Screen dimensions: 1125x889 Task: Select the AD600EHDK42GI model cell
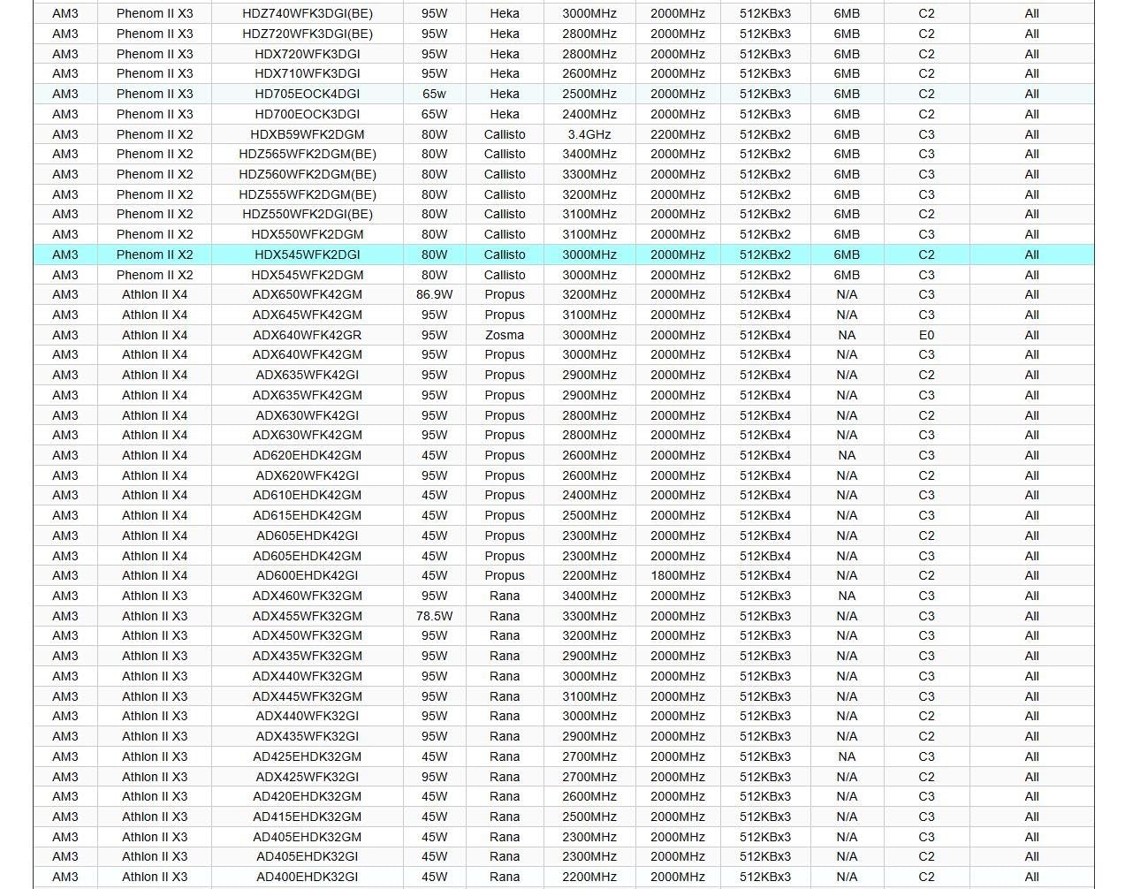[x=307, y=575]
